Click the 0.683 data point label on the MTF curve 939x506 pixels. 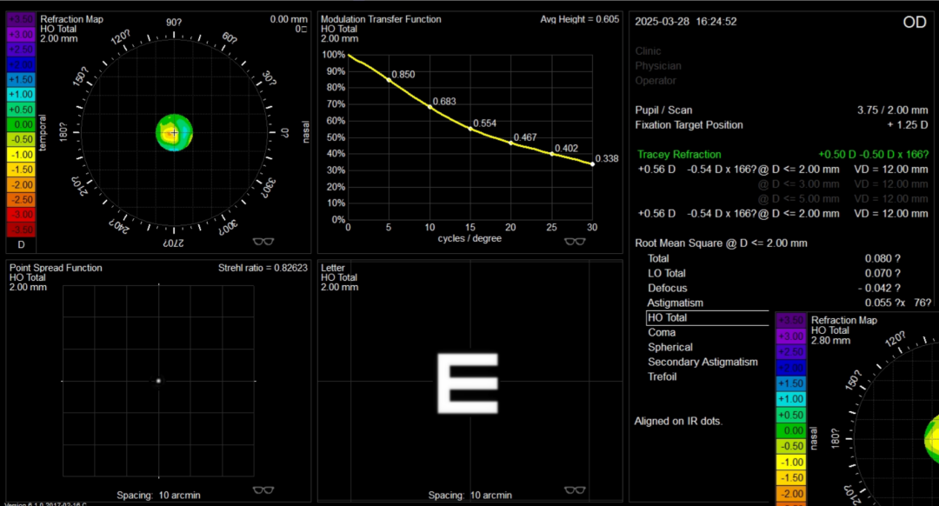pos(444,102)
